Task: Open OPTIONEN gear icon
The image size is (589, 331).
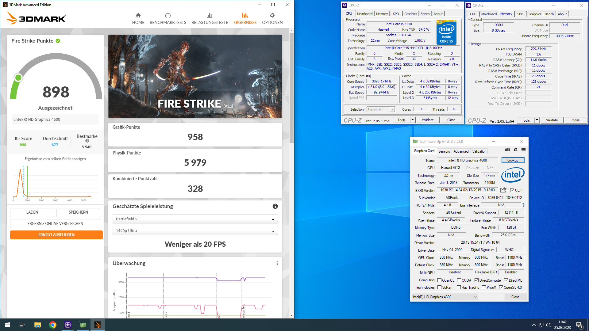Action: coord(272,15)
